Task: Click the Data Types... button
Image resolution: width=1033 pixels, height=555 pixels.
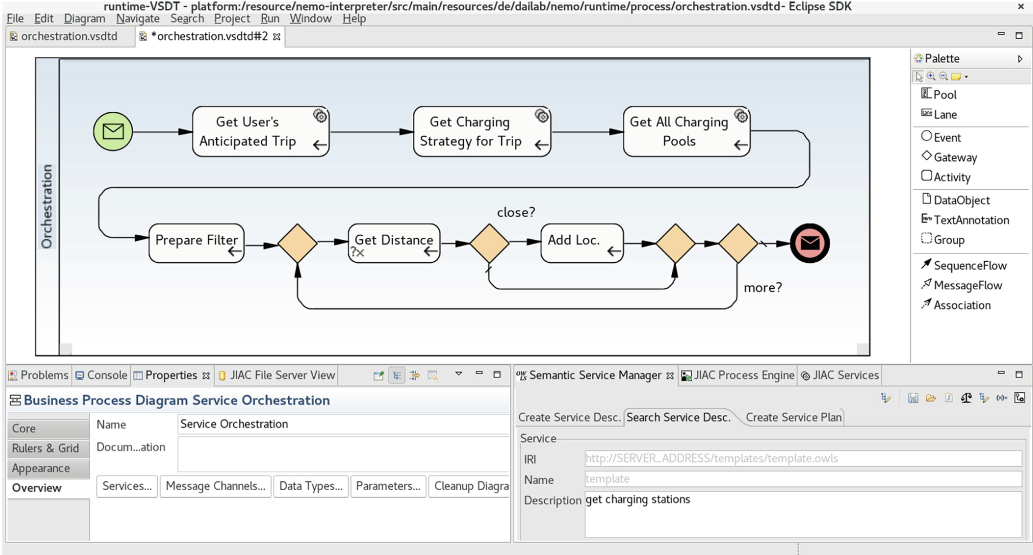Action: point(310,486)
